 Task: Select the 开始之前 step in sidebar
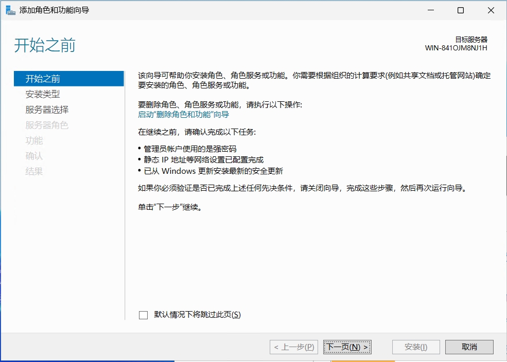69,79
